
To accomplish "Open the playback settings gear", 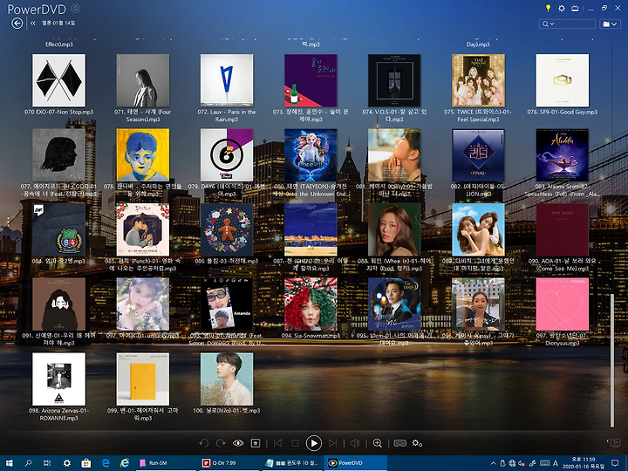I will (417, 443).
